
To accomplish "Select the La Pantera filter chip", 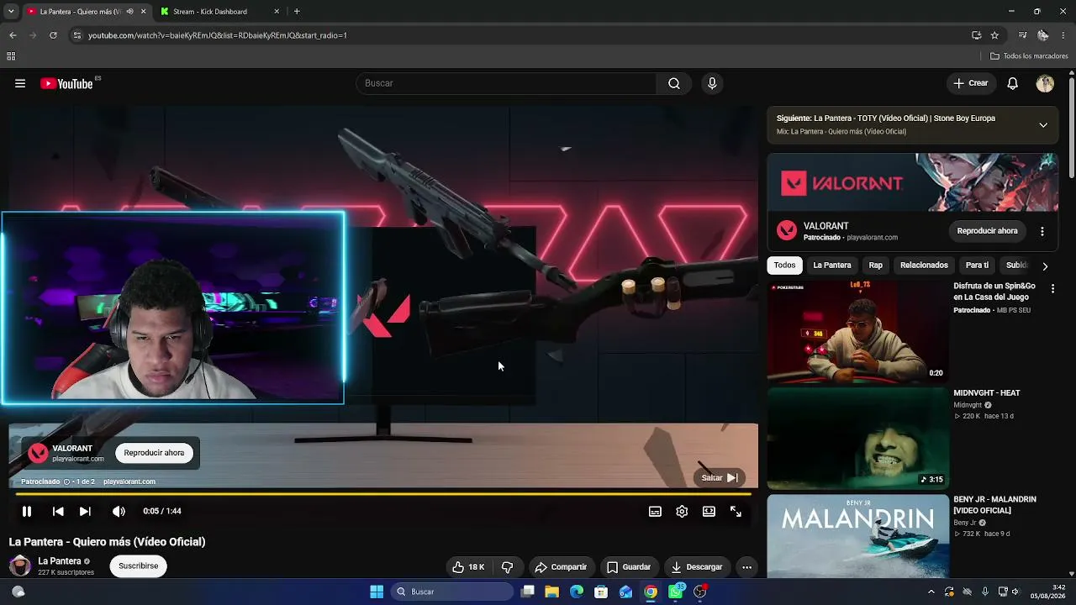I will click(832, 266).
